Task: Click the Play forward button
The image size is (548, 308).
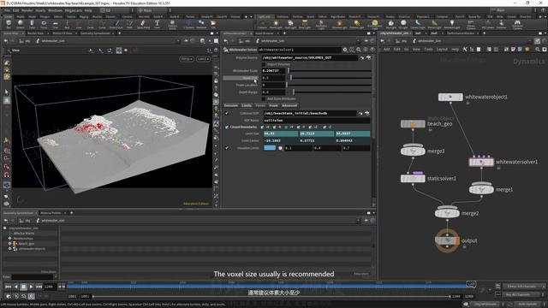Action: [x=31, y=287]
